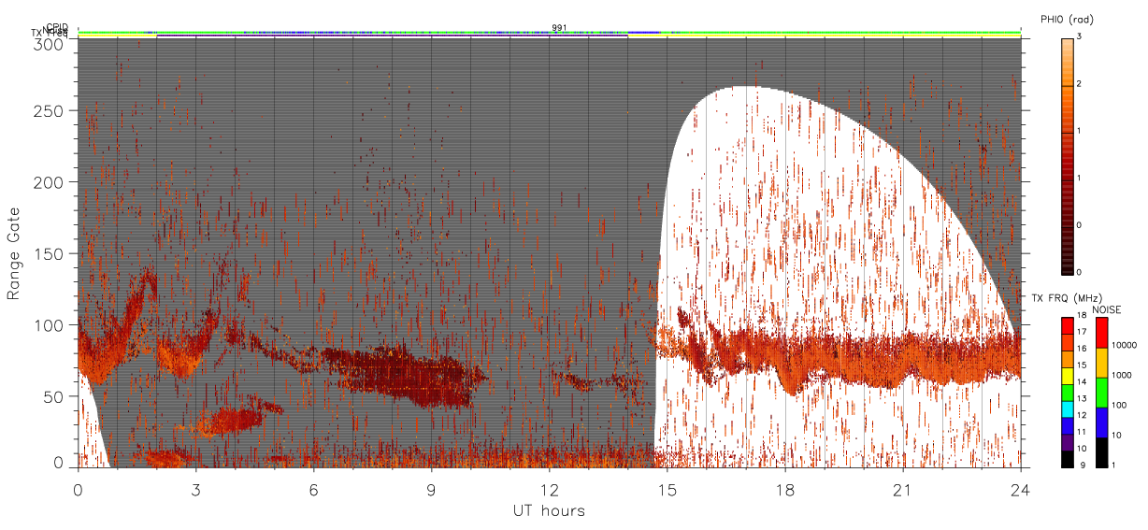The image size is (1148, 530).
Task: Pick the black 1–10 NOISE swatch
Action: (x=1103, y=452)
